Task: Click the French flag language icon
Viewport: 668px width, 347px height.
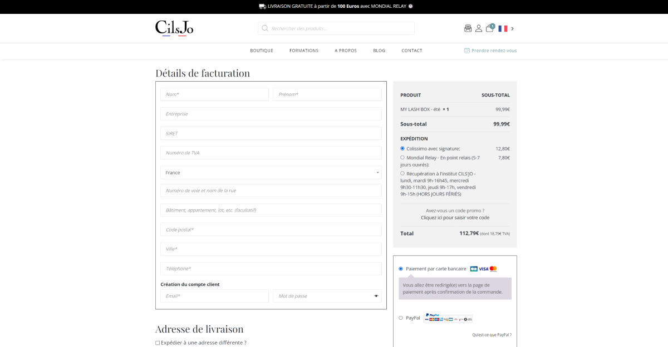Action: coord(503,28)
